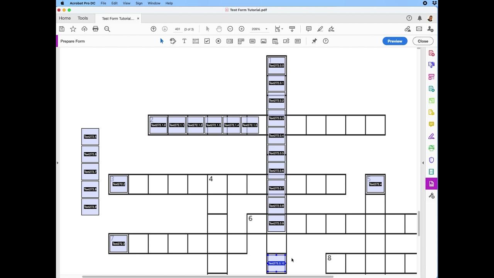Add a List box field
494x278 pixels.
(230, 41)
